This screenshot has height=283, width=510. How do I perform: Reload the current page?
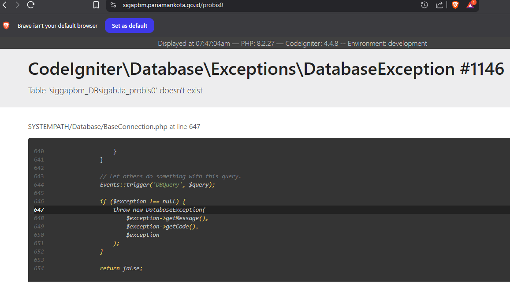[x=30, y=5]
